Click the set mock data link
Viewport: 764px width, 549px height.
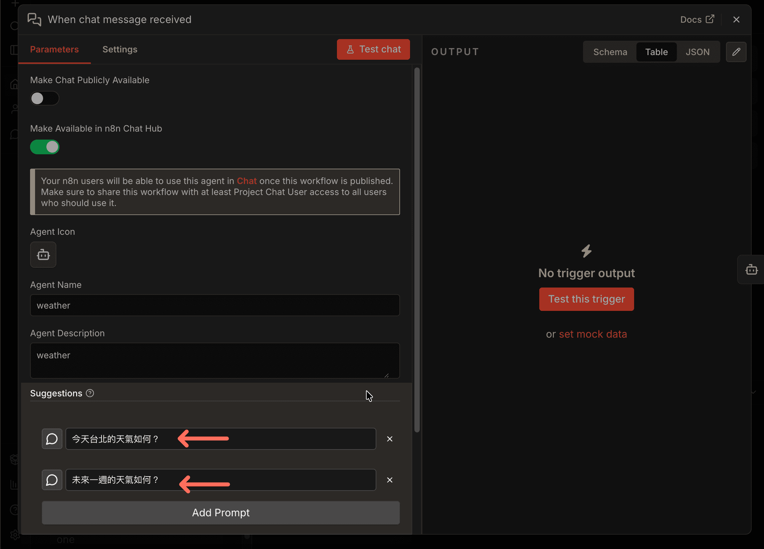[x=593, y=334]
